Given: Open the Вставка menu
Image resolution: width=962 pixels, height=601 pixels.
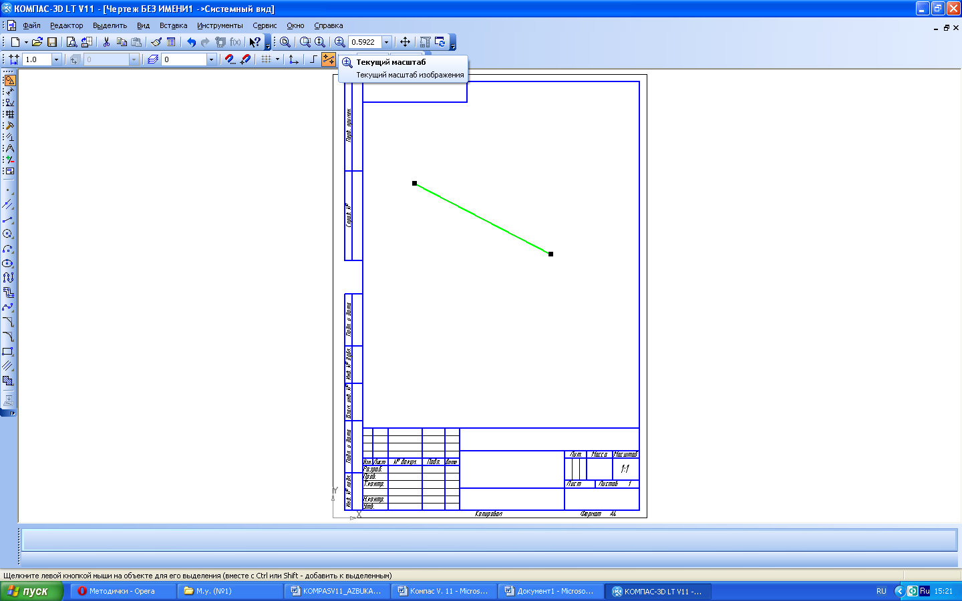Looking at the screenshot, I should [x=173, y=25].
